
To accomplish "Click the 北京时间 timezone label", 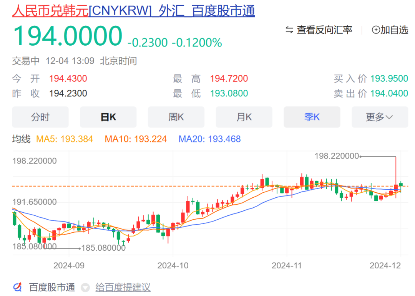I will [x=118, y=61].
